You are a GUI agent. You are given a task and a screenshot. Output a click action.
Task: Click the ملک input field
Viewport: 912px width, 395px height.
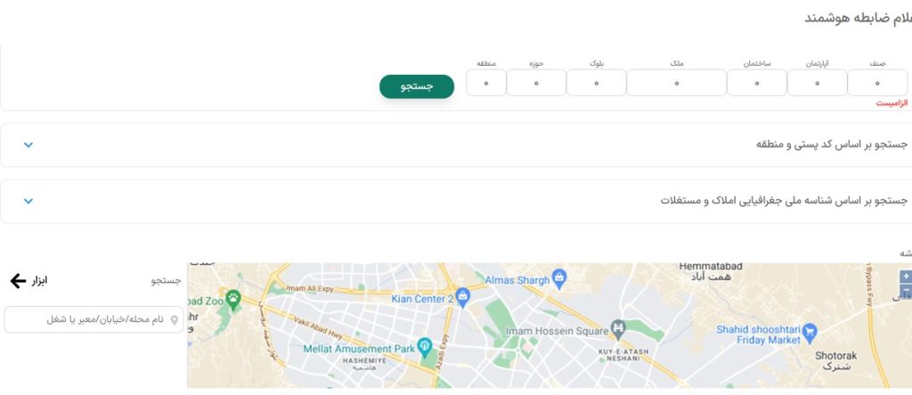(677, 83)
